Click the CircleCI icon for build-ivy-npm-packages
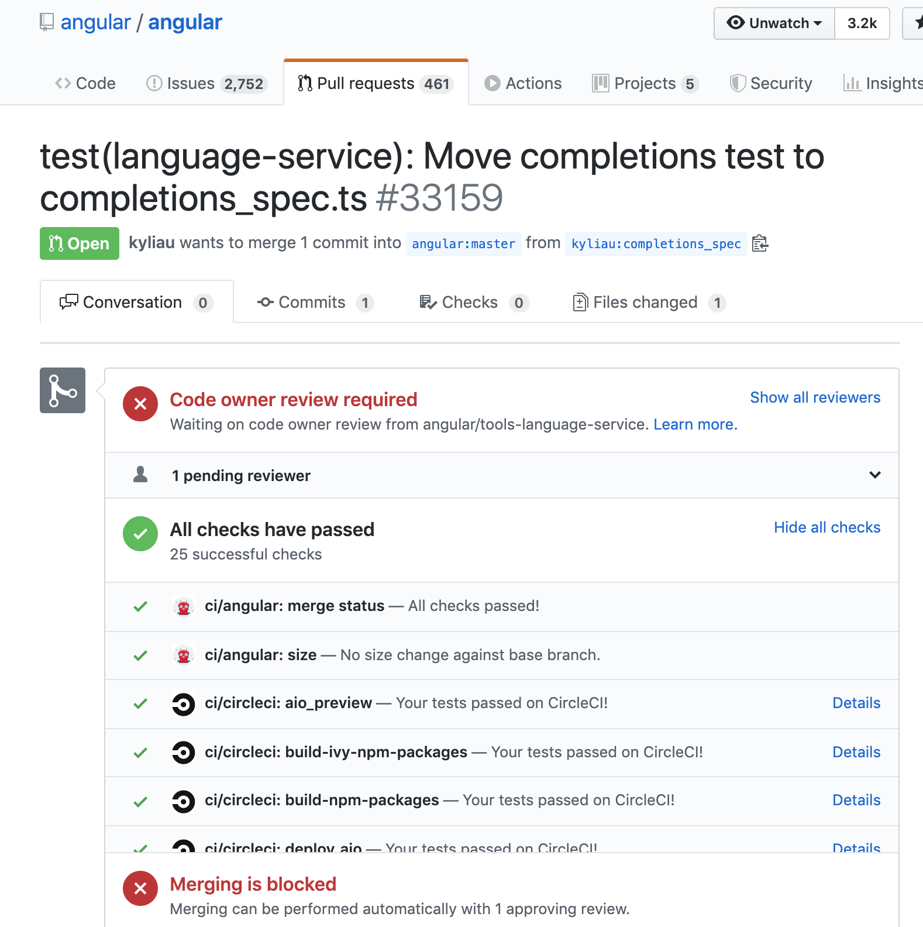The width and height of the screenshot is (923, 927). click(x=184, y=753)
